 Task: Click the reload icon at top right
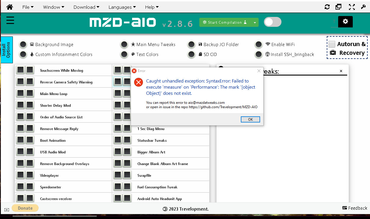point(327,7)
